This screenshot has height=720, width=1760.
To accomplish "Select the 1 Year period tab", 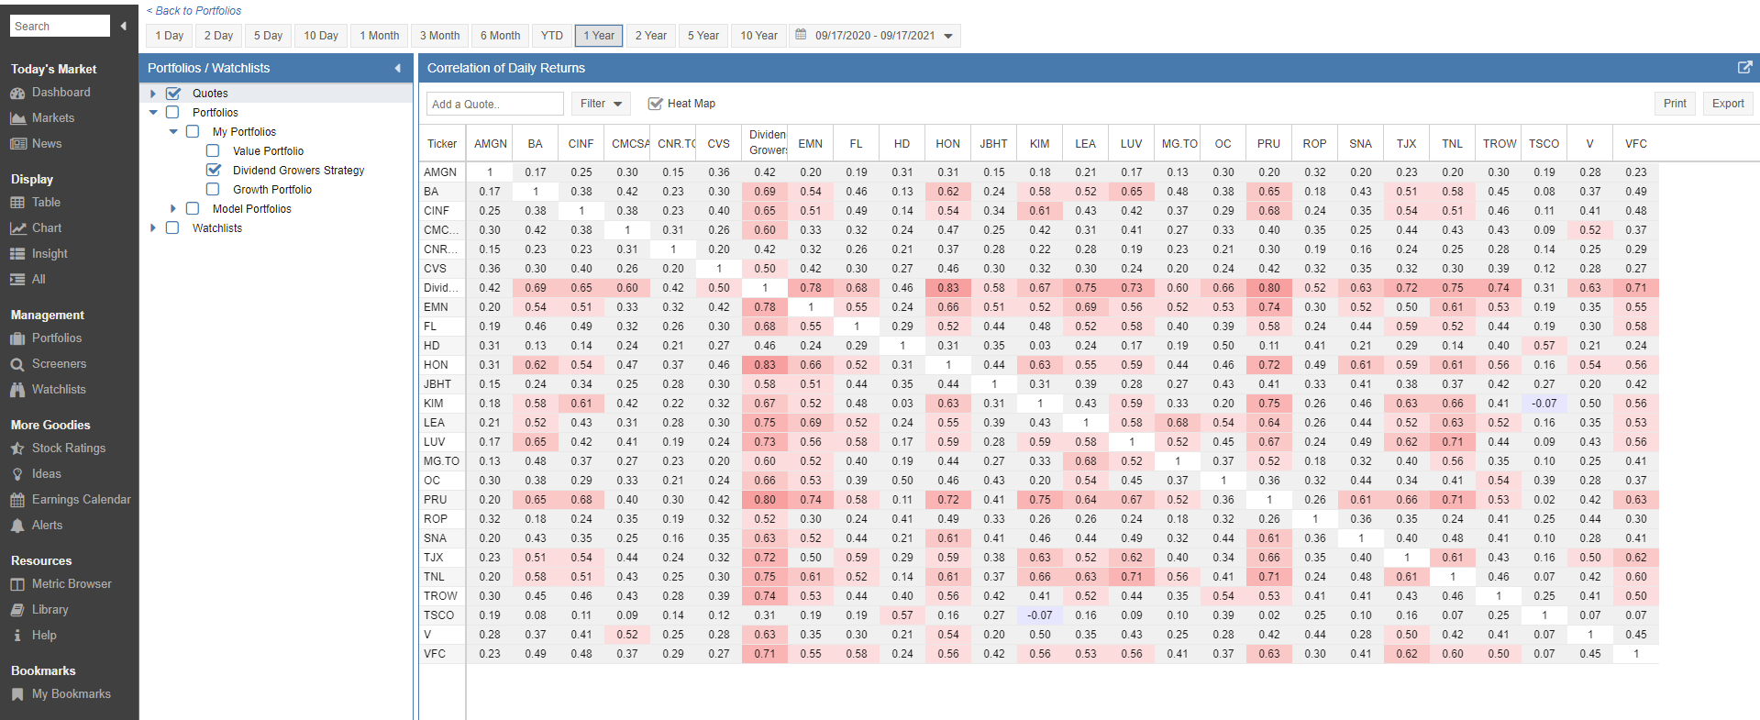I will coord(599,36).
